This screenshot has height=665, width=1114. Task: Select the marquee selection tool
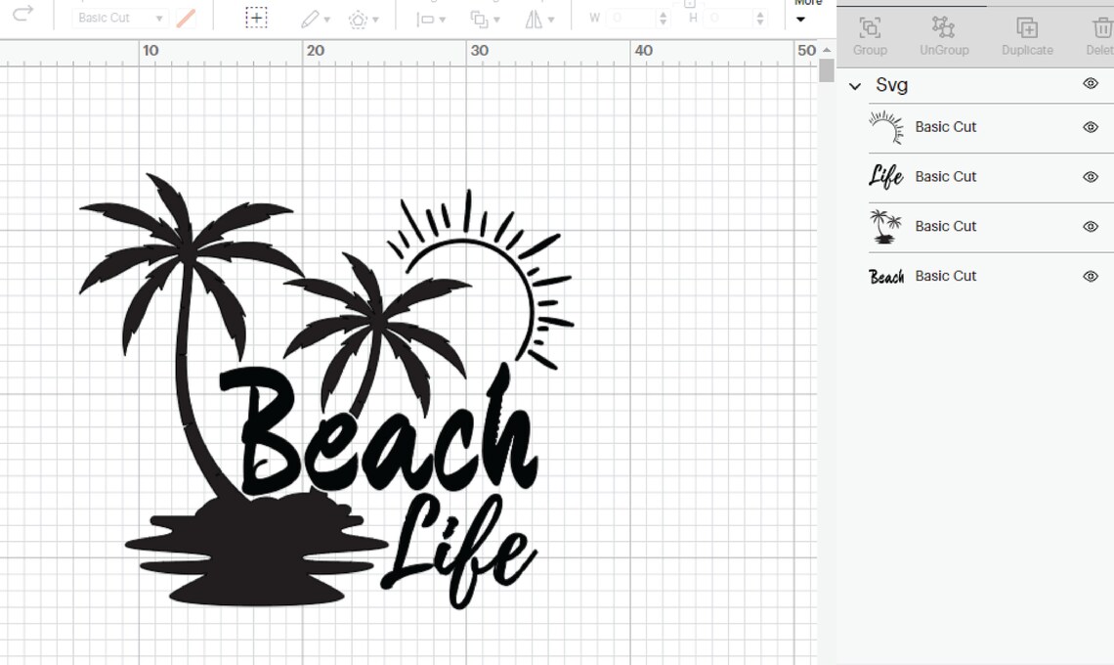(255, 17)
